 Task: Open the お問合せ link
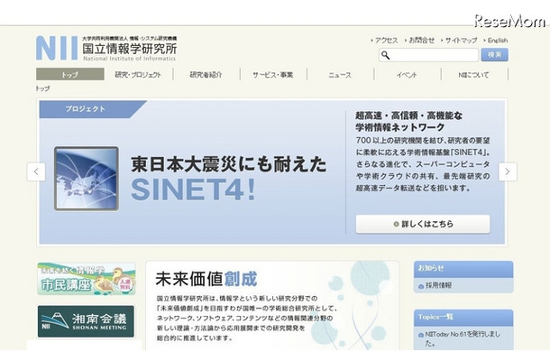coord(420,41)
